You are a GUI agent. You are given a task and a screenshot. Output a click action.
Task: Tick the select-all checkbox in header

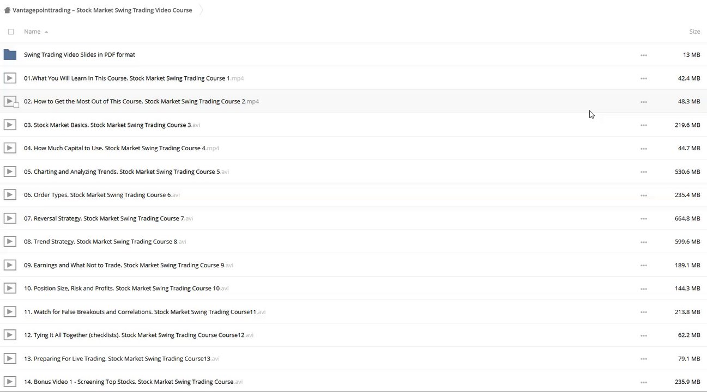click(x=11, y=32)
